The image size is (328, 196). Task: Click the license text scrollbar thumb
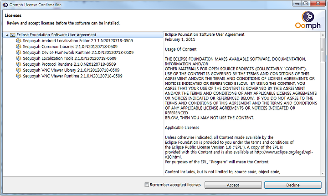(x=323, y=50)
